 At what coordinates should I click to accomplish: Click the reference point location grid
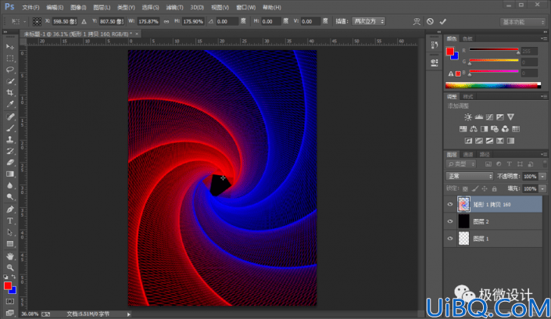(x=37, y=21)
